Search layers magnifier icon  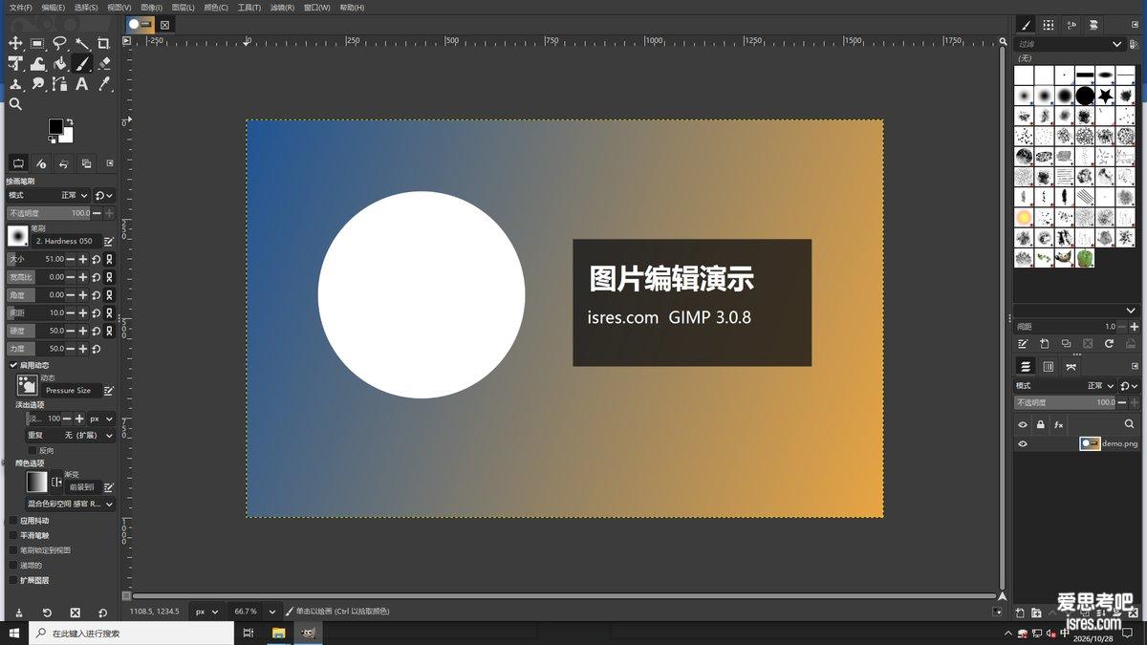coord(1130,424)
